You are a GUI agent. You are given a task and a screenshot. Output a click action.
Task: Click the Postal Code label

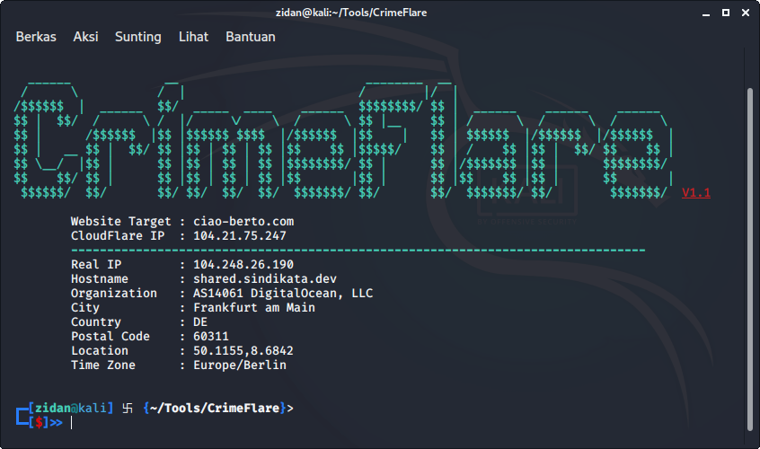(110, 337)
